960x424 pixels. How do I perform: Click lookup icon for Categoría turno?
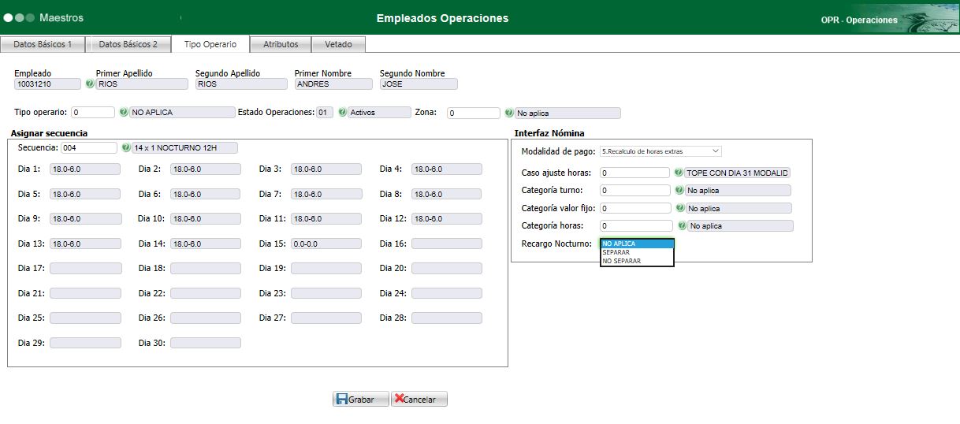pyautogui.click(x=679, y=190)
